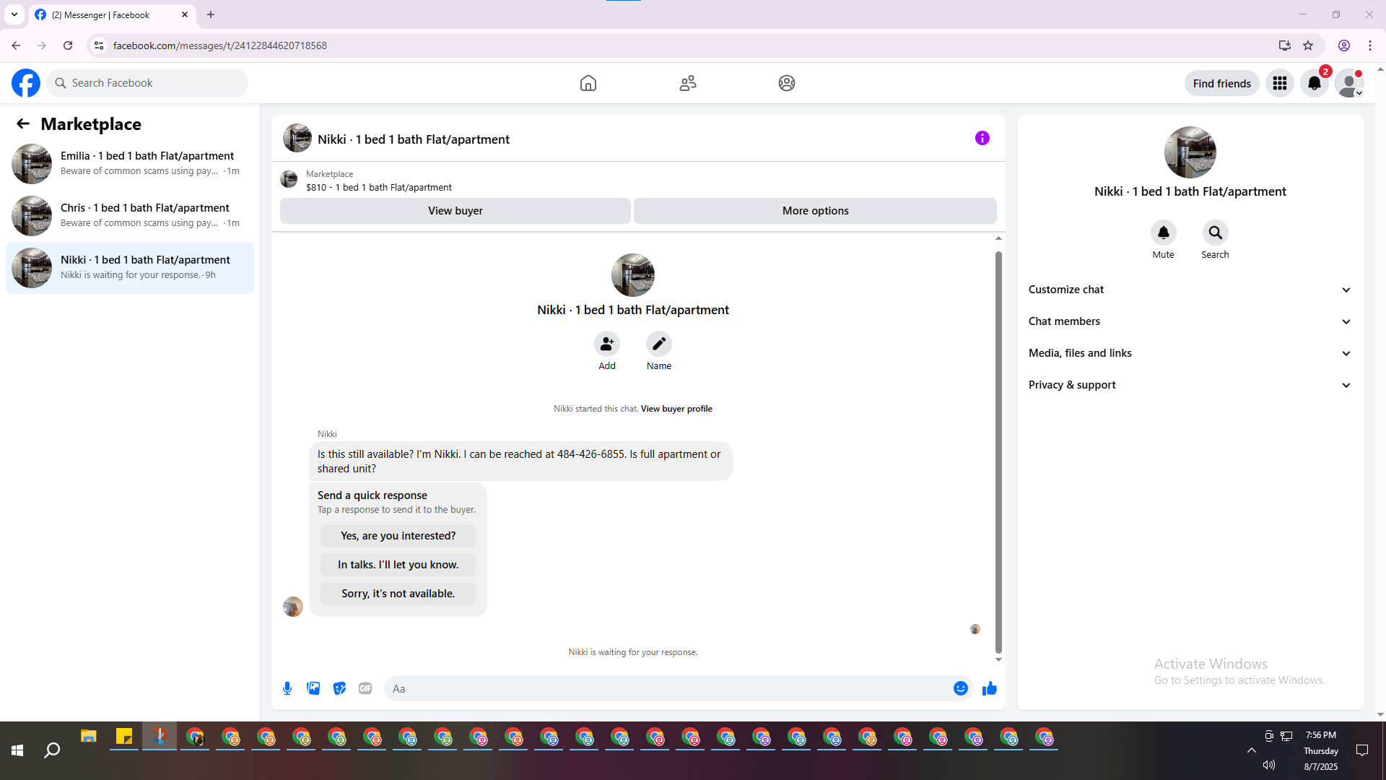Go to the Facebook Home feed icon

pos(588,83)
